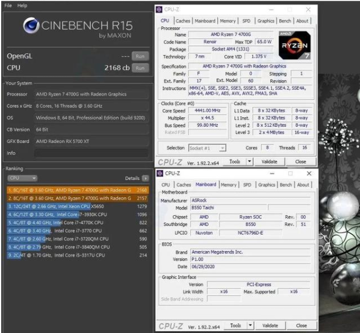Close the upper CPU-Z window with X
The width and height of the screenshot is (360, 333).
click(x=308, y=10)
